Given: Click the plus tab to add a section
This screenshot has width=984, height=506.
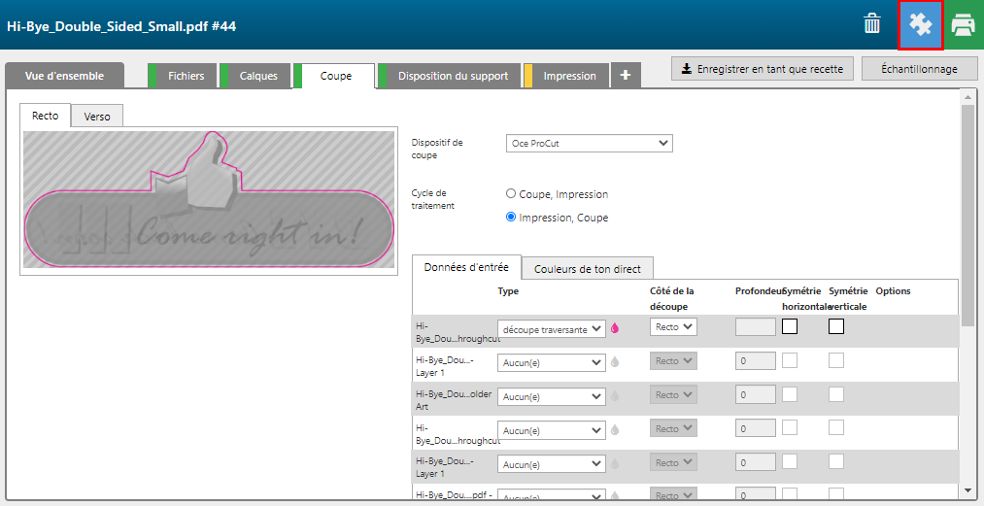Looking at the screenshot, I should pos(626,76).
